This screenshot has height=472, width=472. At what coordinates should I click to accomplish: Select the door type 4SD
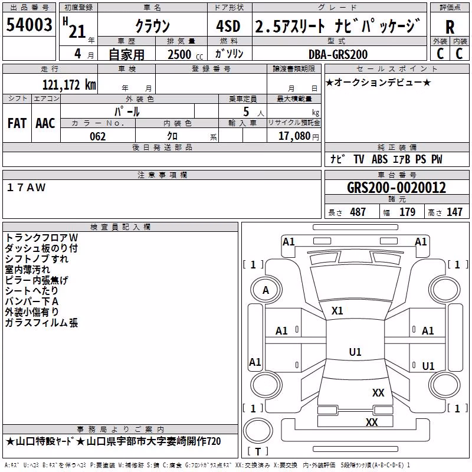click(228, 26)
